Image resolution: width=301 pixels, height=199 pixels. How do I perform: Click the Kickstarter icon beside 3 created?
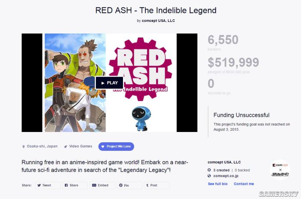click(x=209, y=170)
